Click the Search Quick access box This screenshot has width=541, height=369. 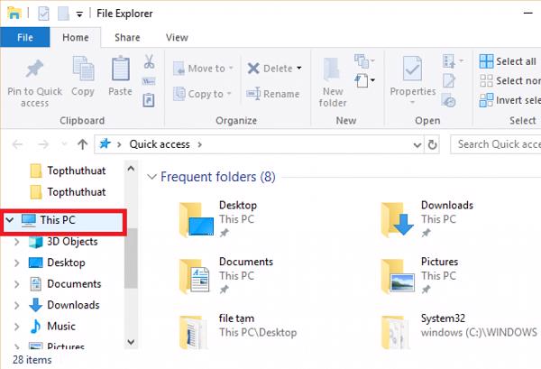[x=496, y=143]
